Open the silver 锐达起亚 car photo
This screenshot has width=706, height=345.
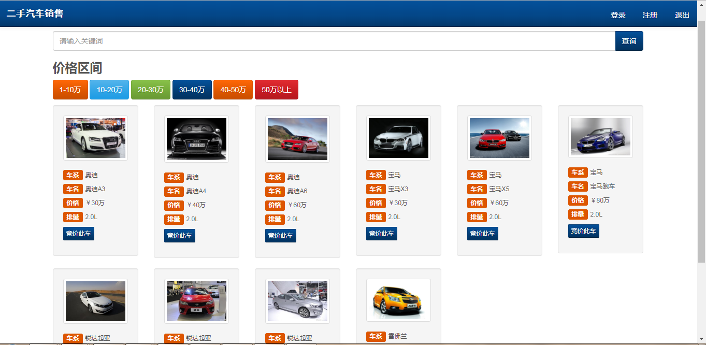coord(297,301)
